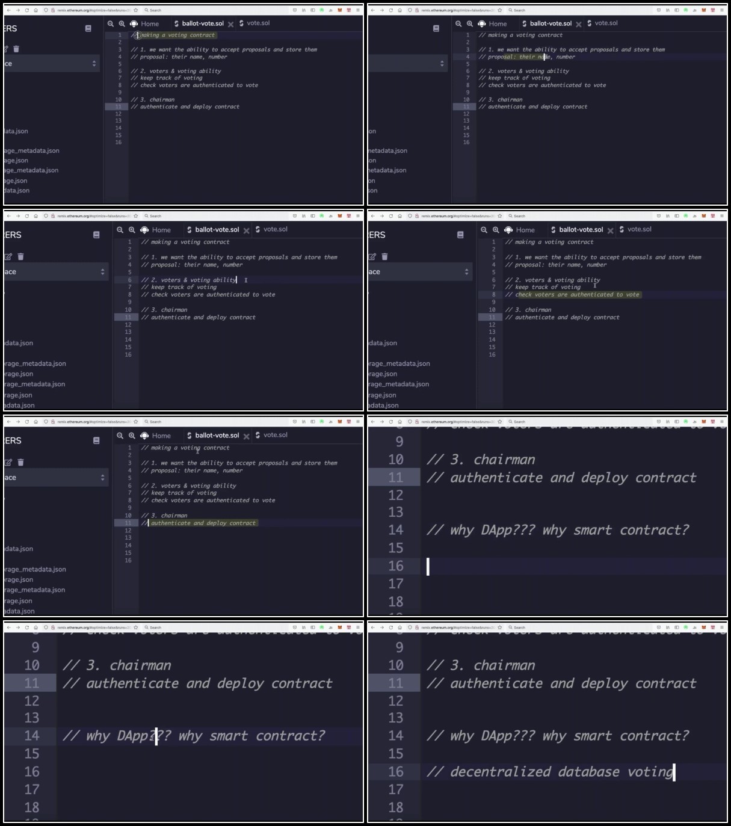The height and width of the screenshot is (826, 731).
Task: Click rage_metadata.json first entry in middle-left frame
Action: pos(35,363)
